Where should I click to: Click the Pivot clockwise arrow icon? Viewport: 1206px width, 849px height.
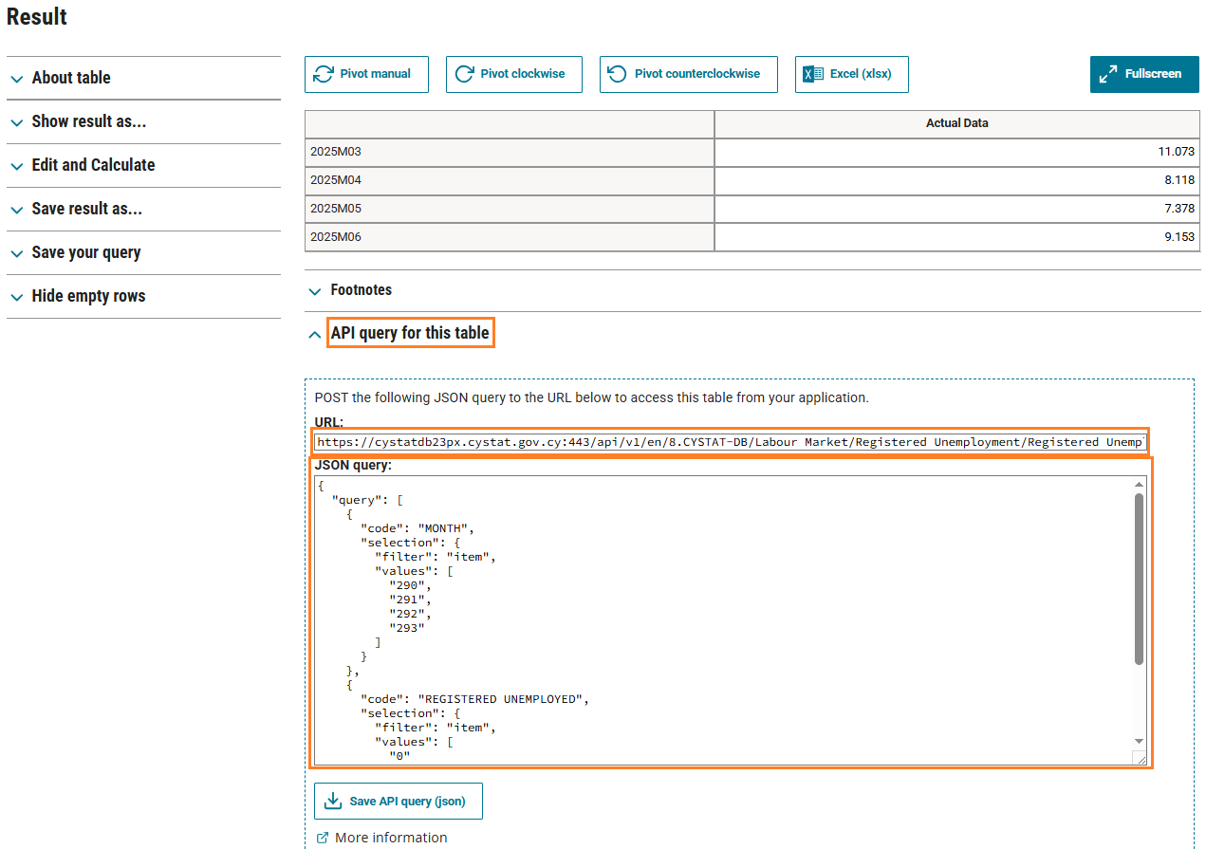[x=464, y=74]
